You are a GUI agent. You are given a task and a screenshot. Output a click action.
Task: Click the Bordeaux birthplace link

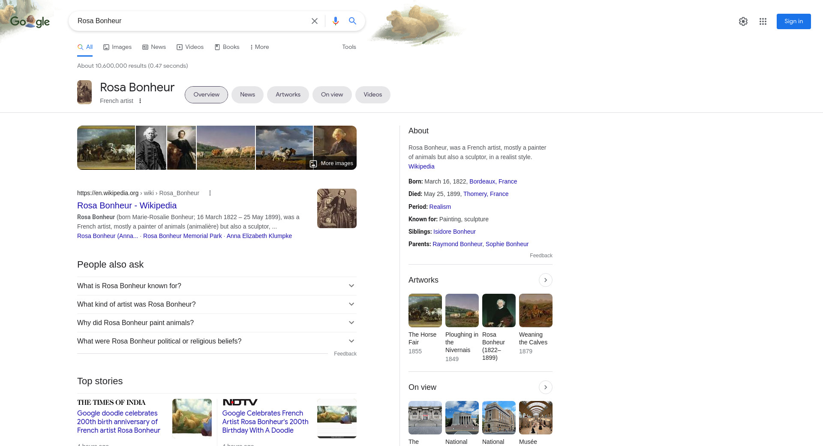click(482, 181)
